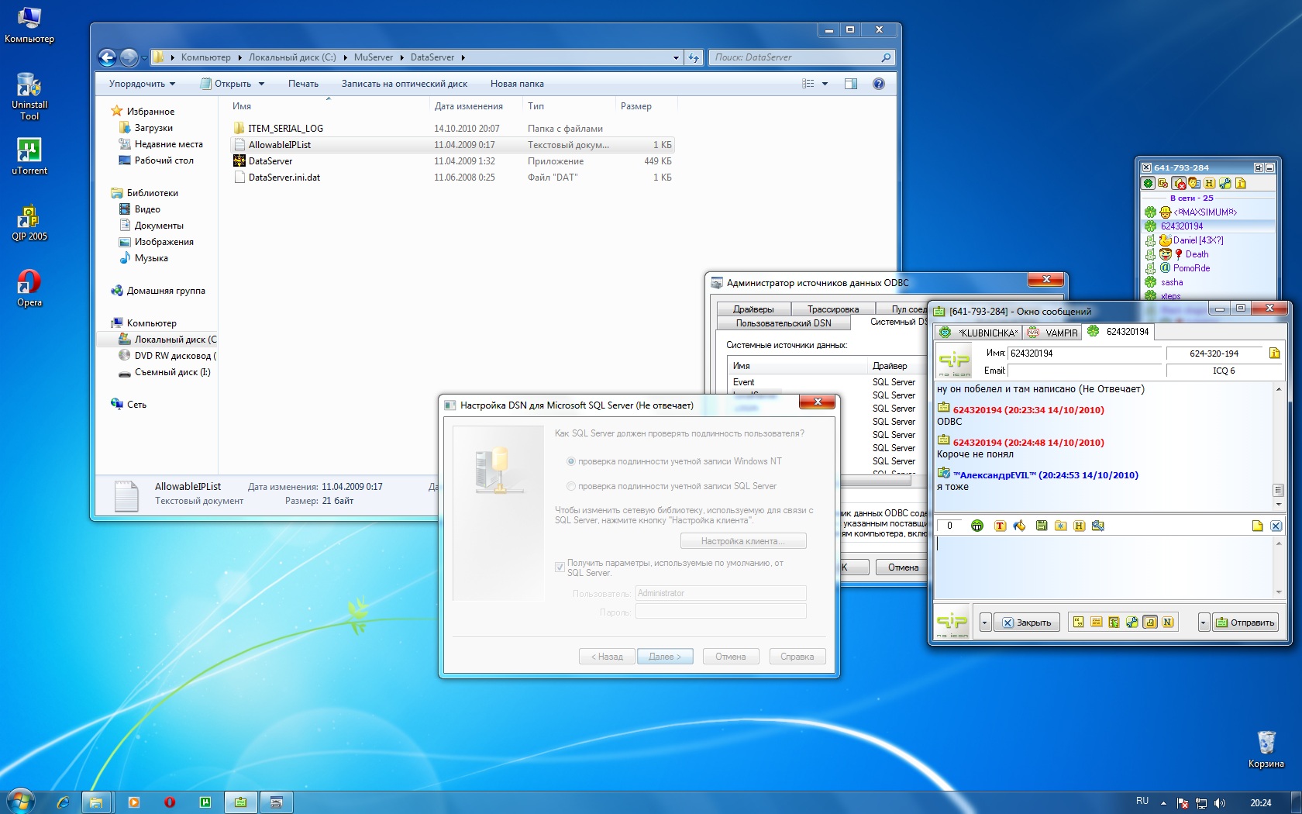This screenshot has width=1302, height=814.
Task: Open the Uninstall Tool desktop icon
Action: tap(29, 95)
